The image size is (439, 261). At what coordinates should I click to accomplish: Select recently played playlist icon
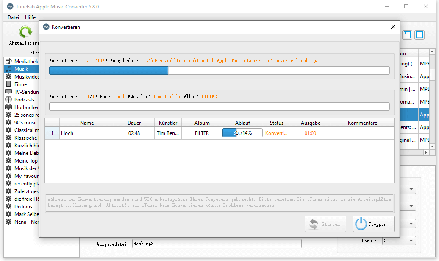pos(8,184)
